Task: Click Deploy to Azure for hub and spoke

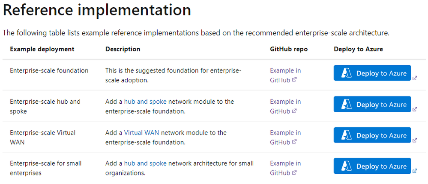Action: 372,105
